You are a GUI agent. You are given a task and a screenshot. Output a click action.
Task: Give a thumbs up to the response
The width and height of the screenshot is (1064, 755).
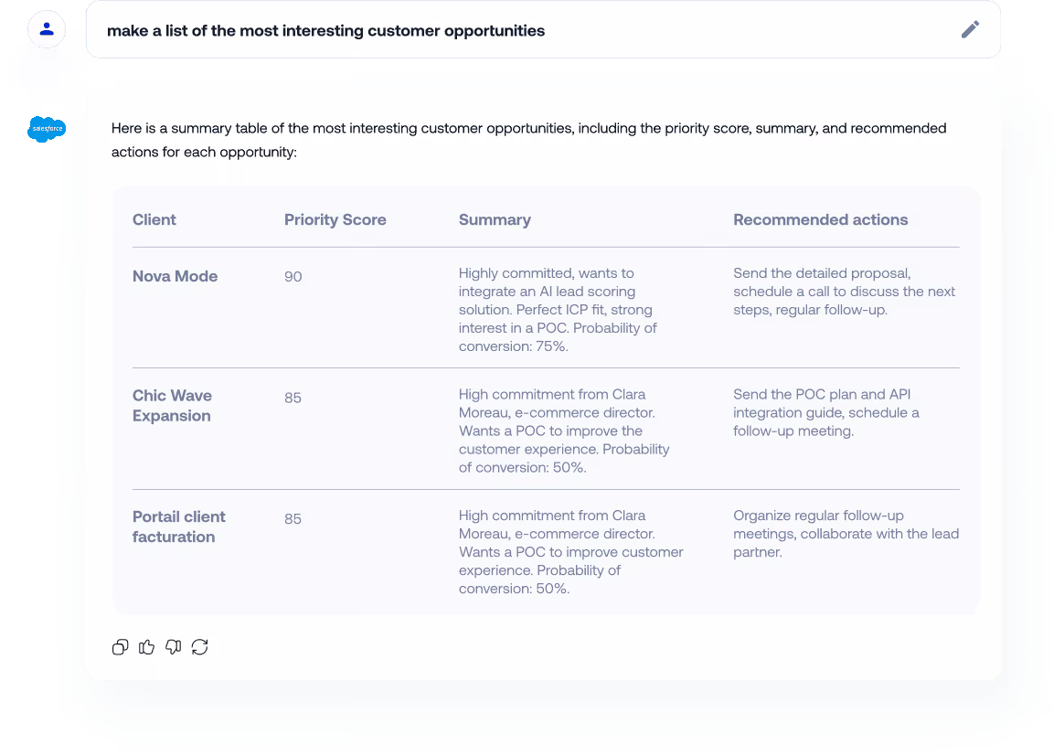click(146, 647)
